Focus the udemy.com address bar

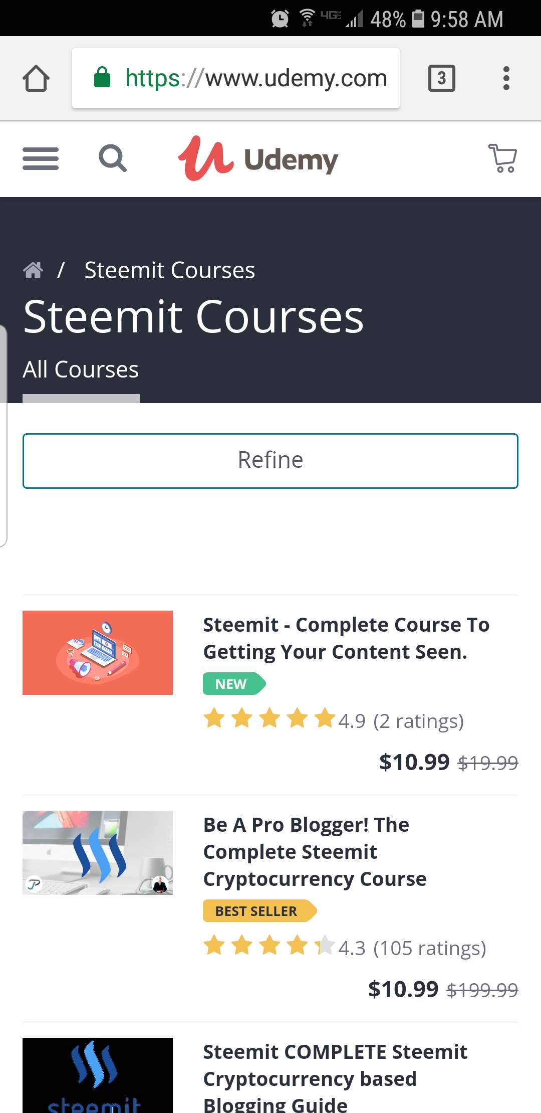(x=255, y=78)
